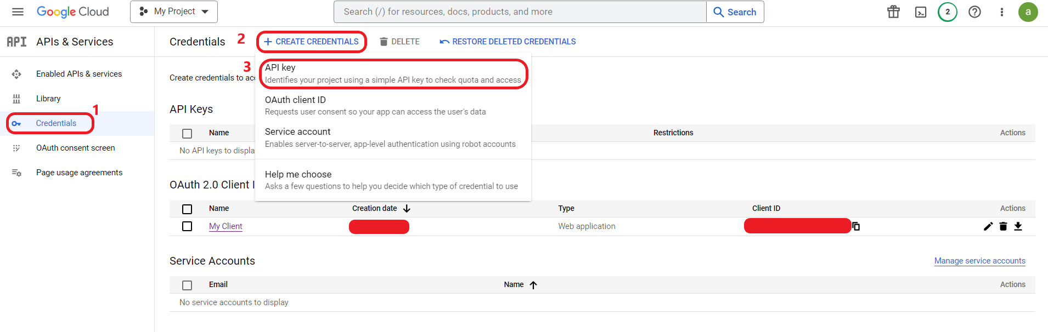The height and width of the screenshot is (332, 1048).
Task: Choose OAuth client ID option
Action: click(393, 105)
